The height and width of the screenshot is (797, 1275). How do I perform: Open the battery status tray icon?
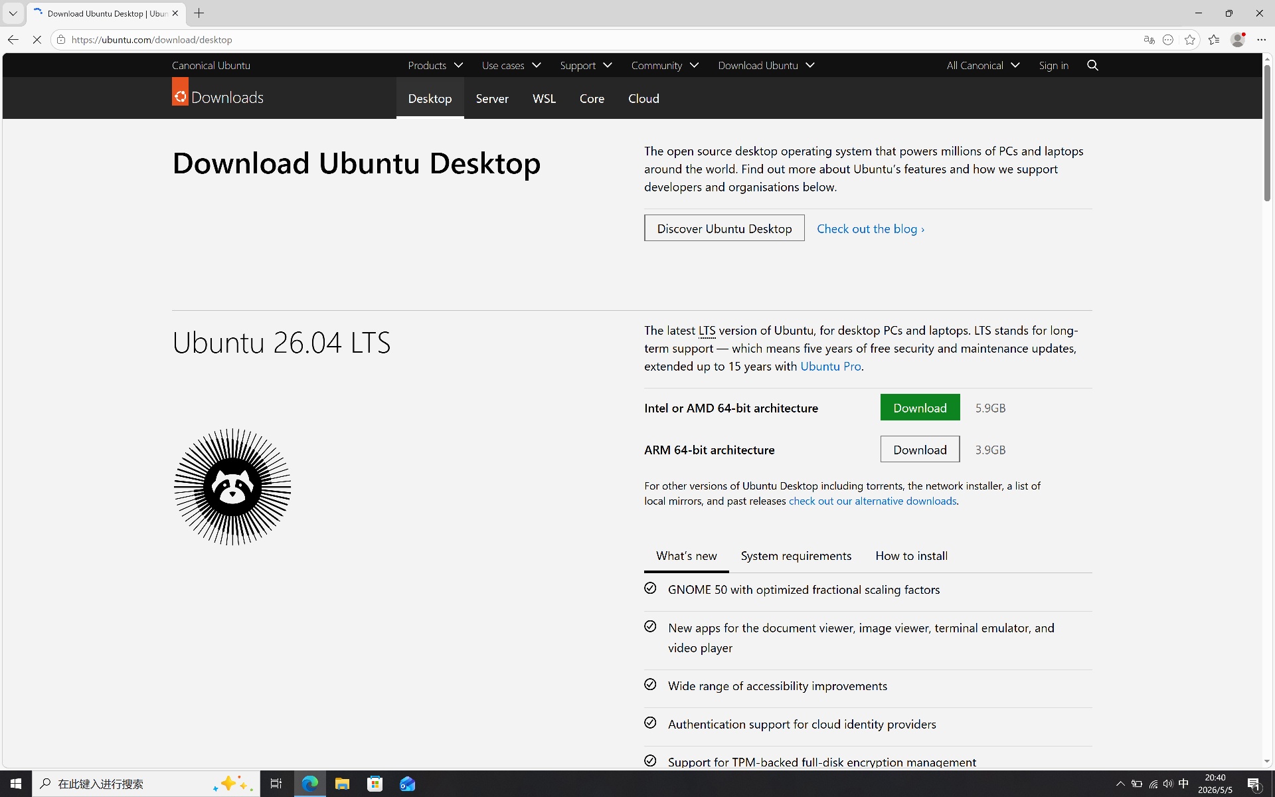tap(1137, 784)
